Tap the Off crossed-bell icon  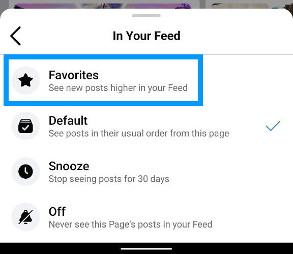pyautogui.click(x=25, y=217)
